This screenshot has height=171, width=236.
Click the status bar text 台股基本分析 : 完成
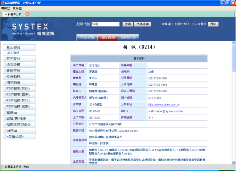[17, 167]
